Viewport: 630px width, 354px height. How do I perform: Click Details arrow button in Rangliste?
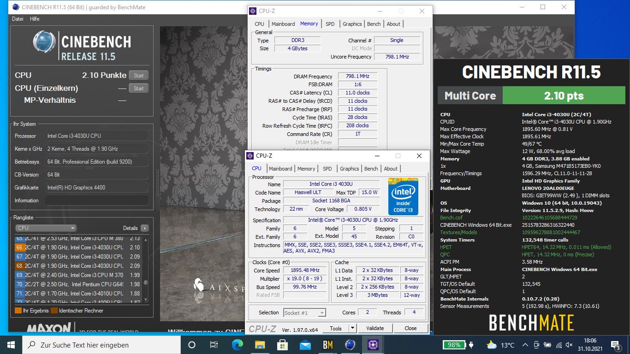[x=144, y=228]
